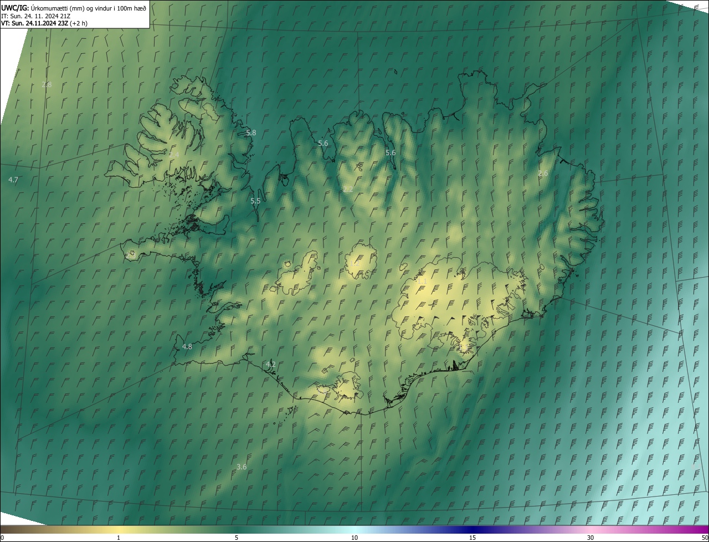709x542 pixels.
Task: Click the 5 tick on the color scale
Action: 237,538
